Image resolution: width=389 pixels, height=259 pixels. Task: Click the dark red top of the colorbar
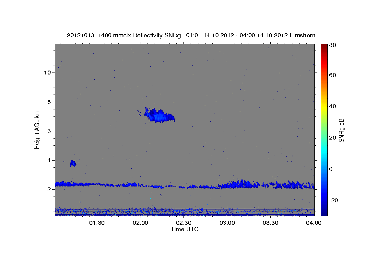(324, 47)
